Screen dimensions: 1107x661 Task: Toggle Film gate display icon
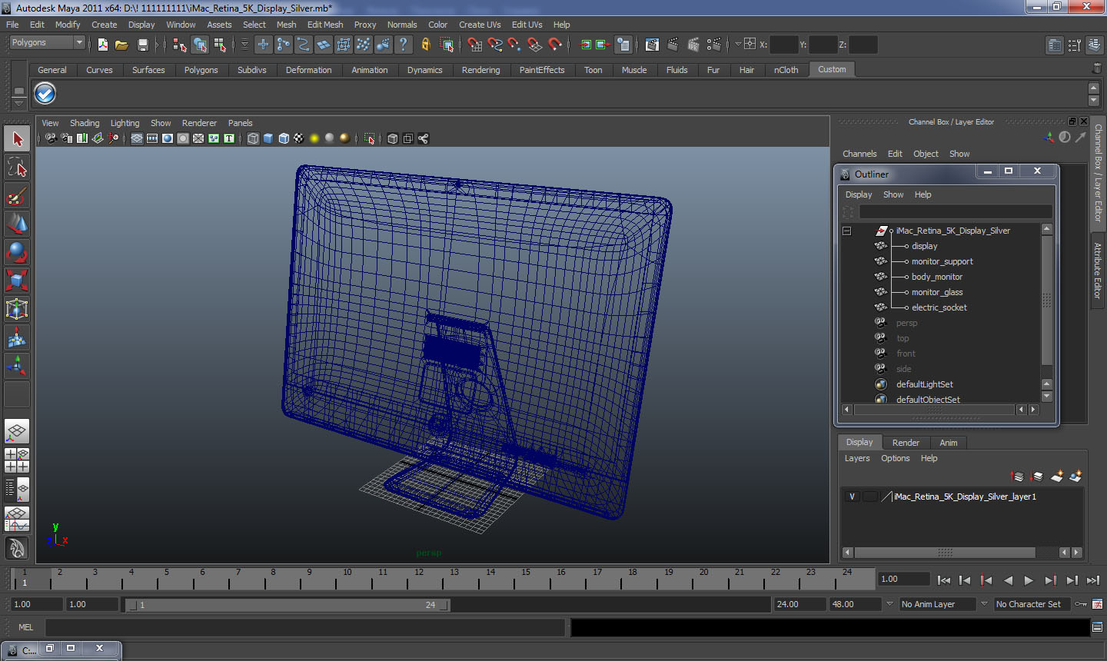click(x=152, y=138)
